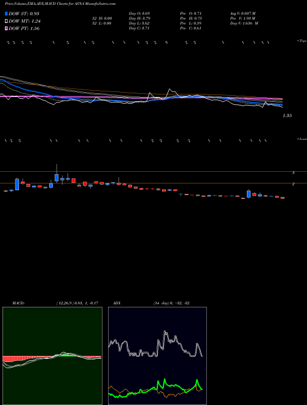The width and height of the screenshot is (307, 405).
Task: Click the ADX '(14 day)' parameters text
Action: [161, 303]
